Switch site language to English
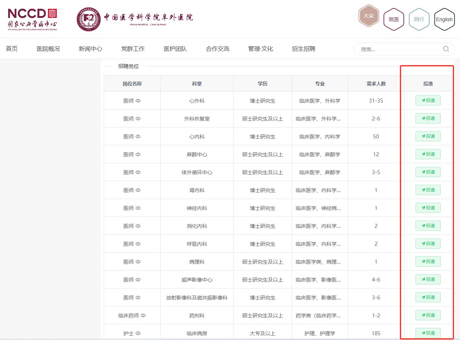This screenshot has height=340, width=460. tap(444, 19)
